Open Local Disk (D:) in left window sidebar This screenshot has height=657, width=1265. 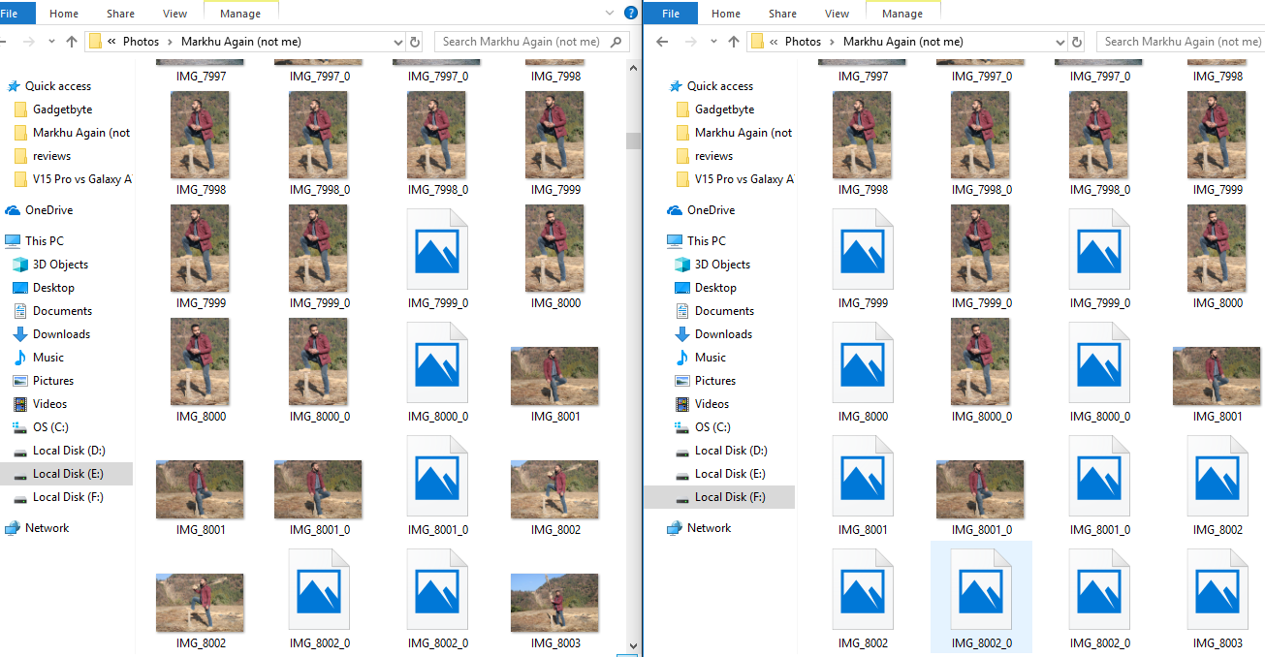[58, 451]
